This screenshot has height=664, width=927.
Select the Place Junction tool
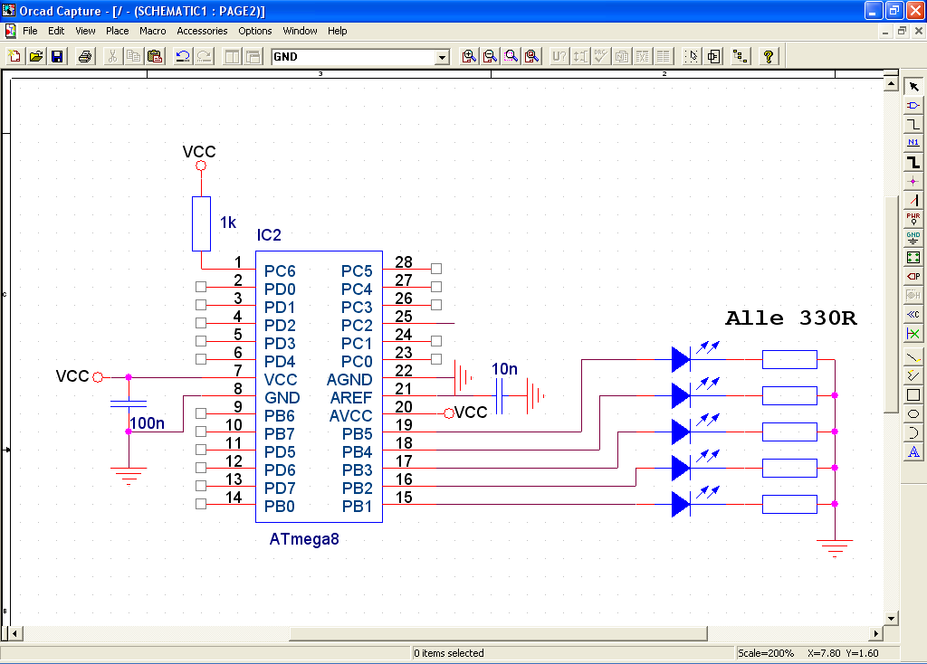[913, 181]
